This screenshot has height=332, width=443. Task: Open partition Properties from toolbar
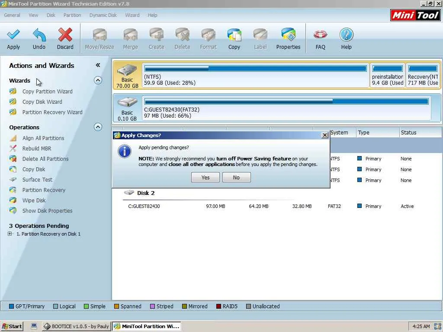tap(288, 39)
